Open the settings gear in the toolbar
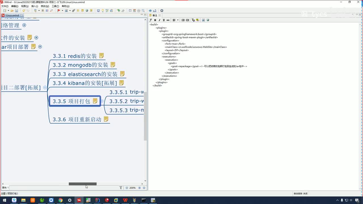This screenshot has height=204, width=363. pyautogui.click(x=162, y=11)
